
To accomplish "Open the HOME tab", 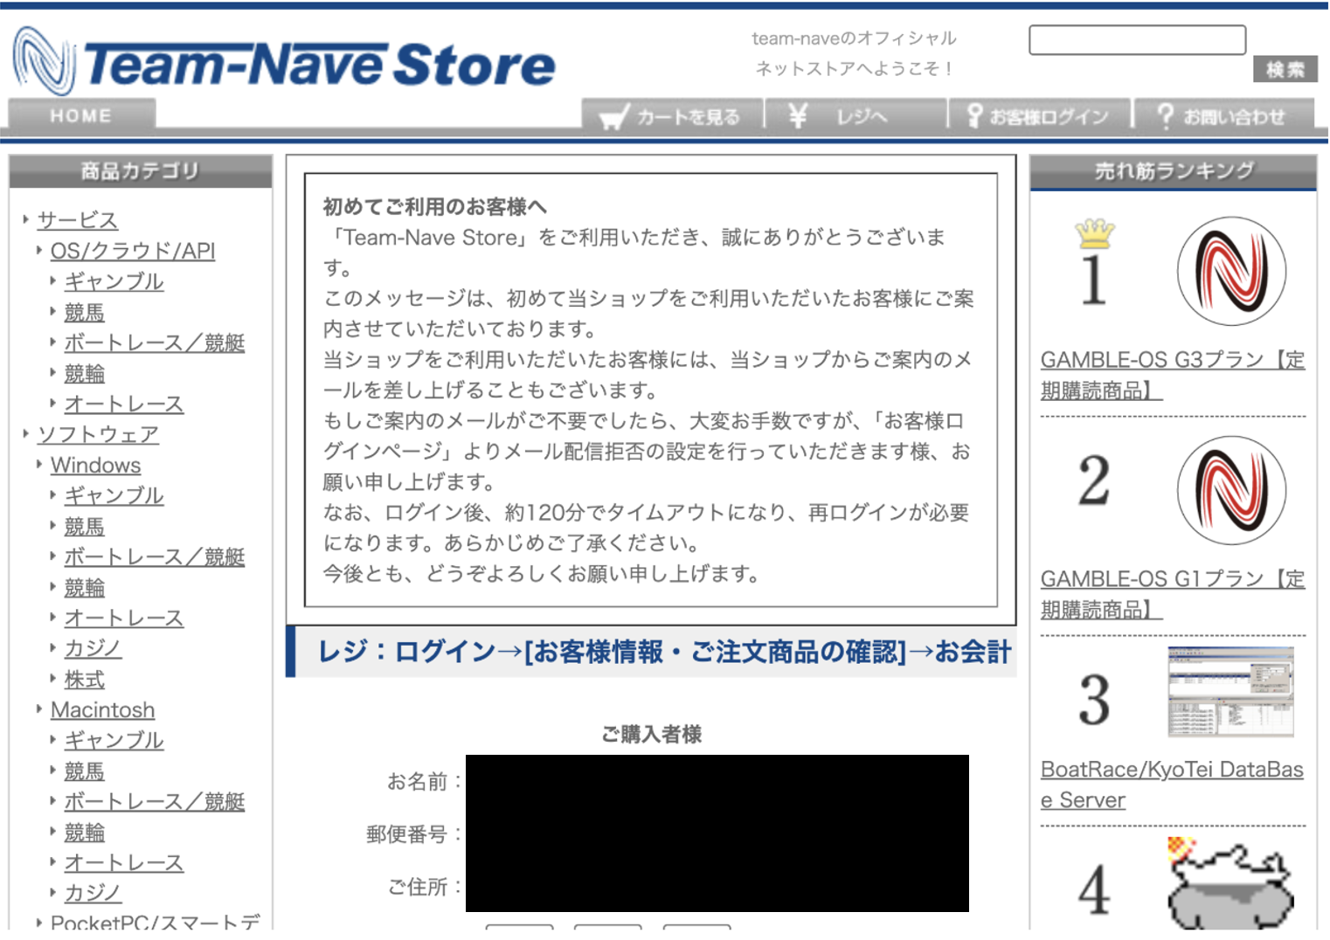I will point(81,115).
